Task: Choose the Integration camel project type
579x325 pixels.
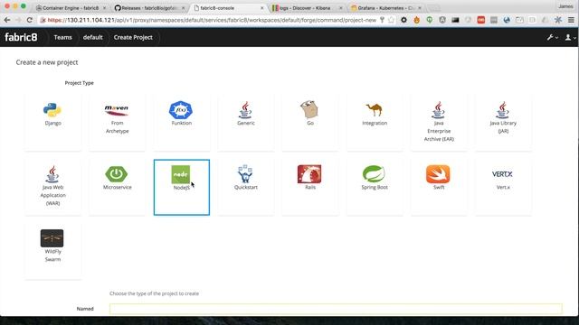Action: click(x=375, y=123)
